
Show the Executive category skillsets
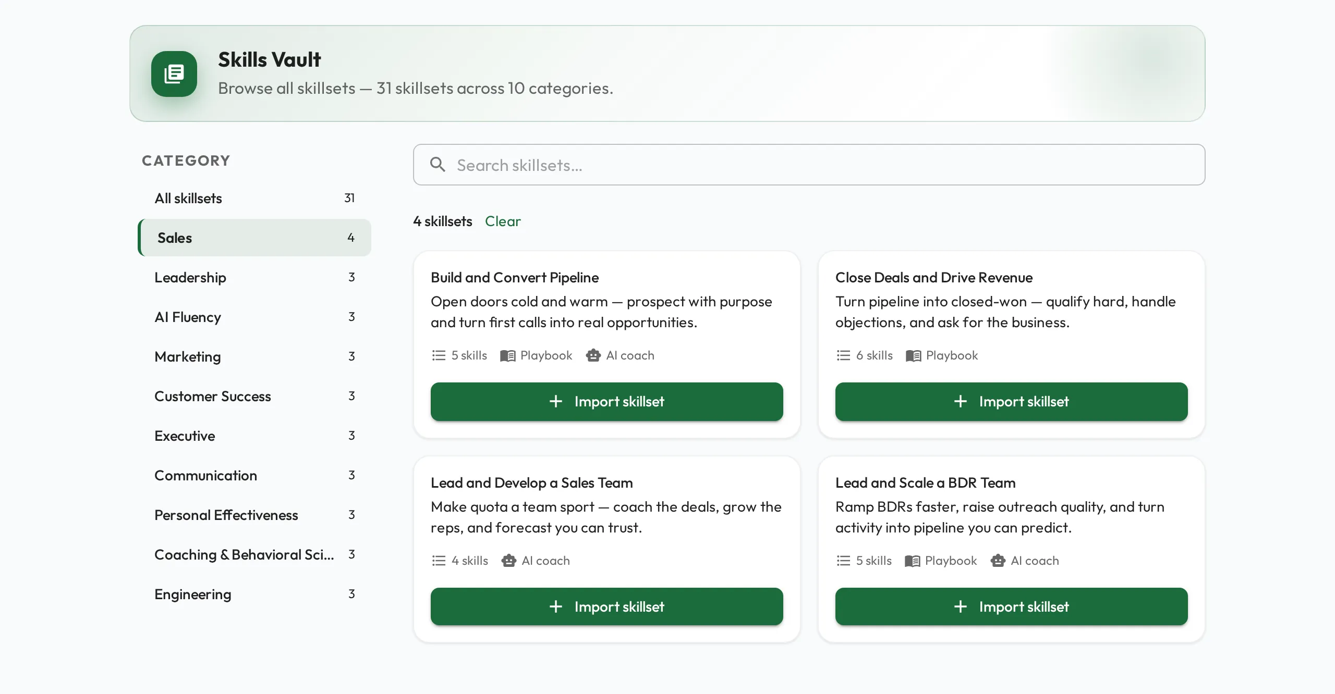[x=254, y=436]
